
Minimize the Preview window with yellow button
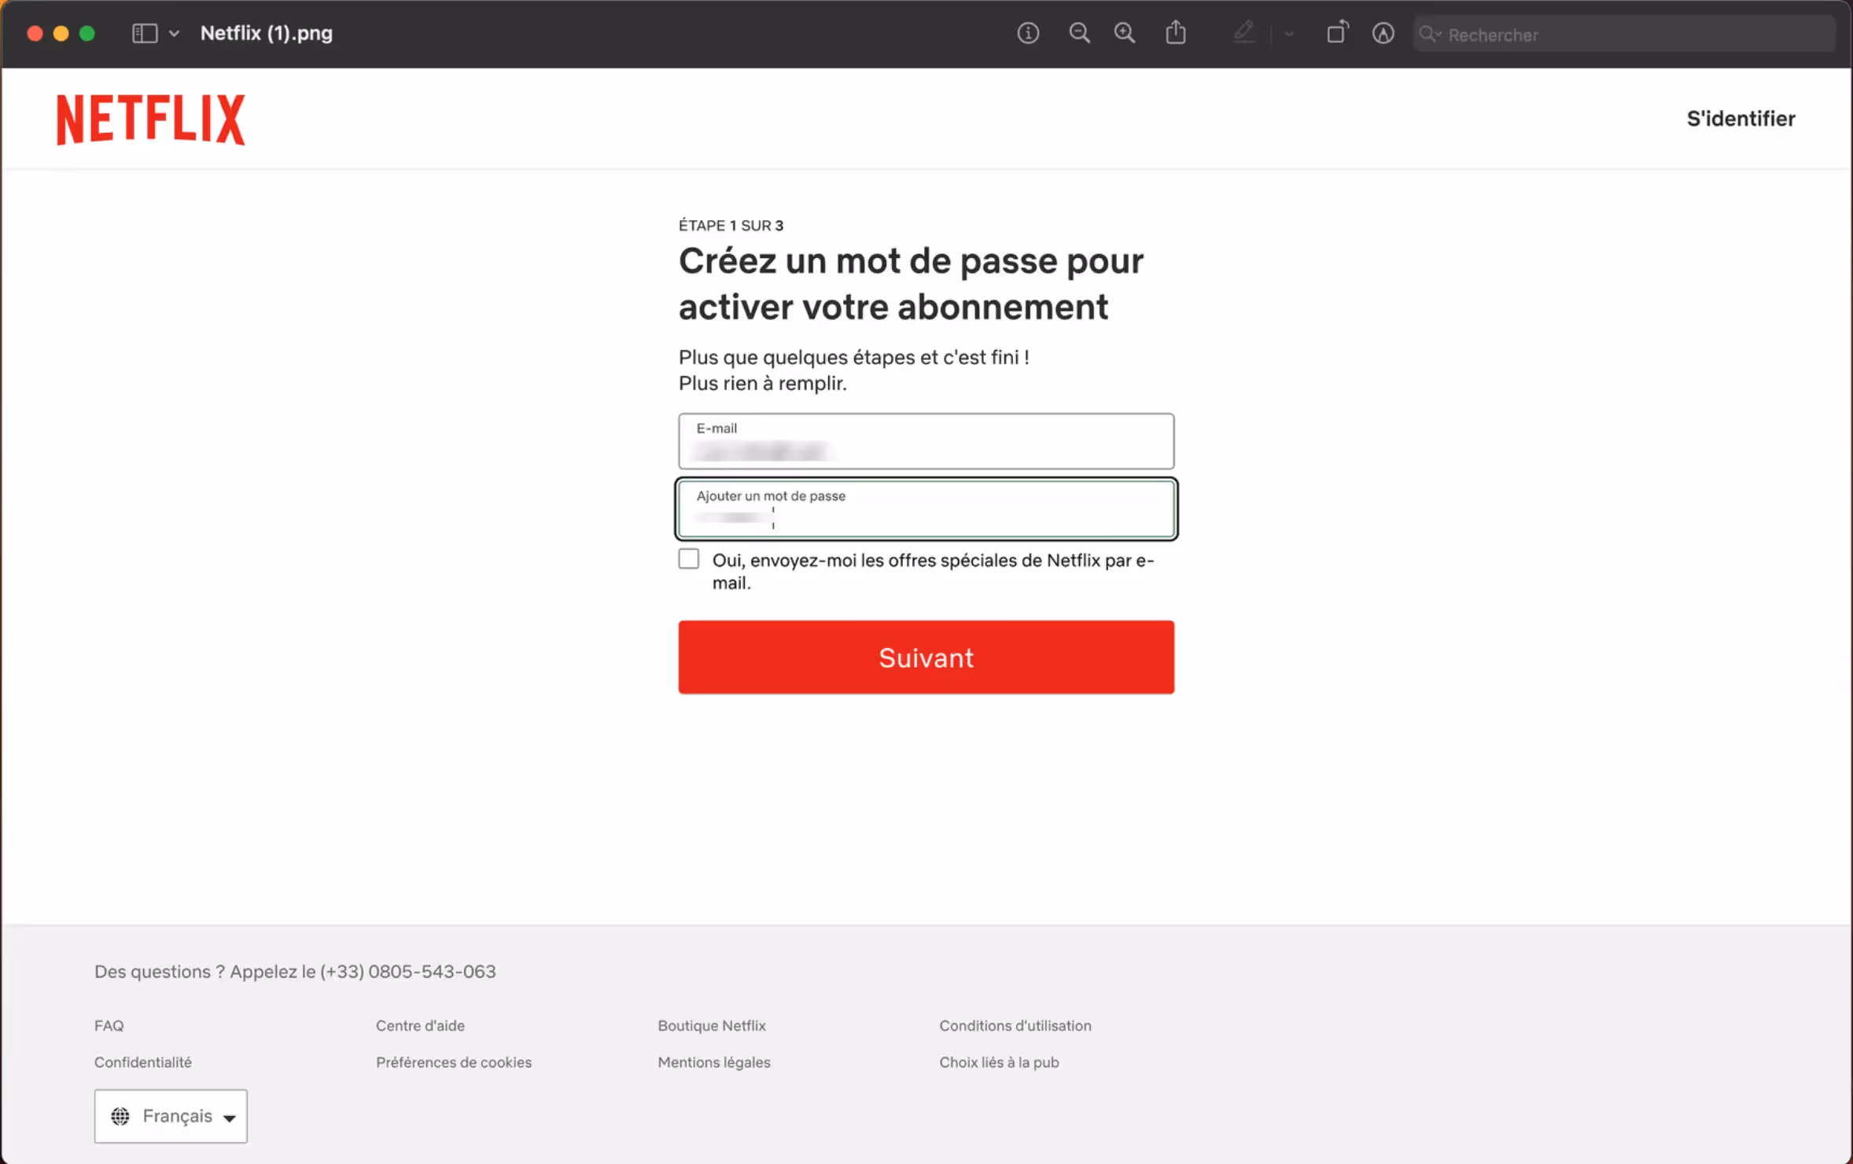coord(61,33)
